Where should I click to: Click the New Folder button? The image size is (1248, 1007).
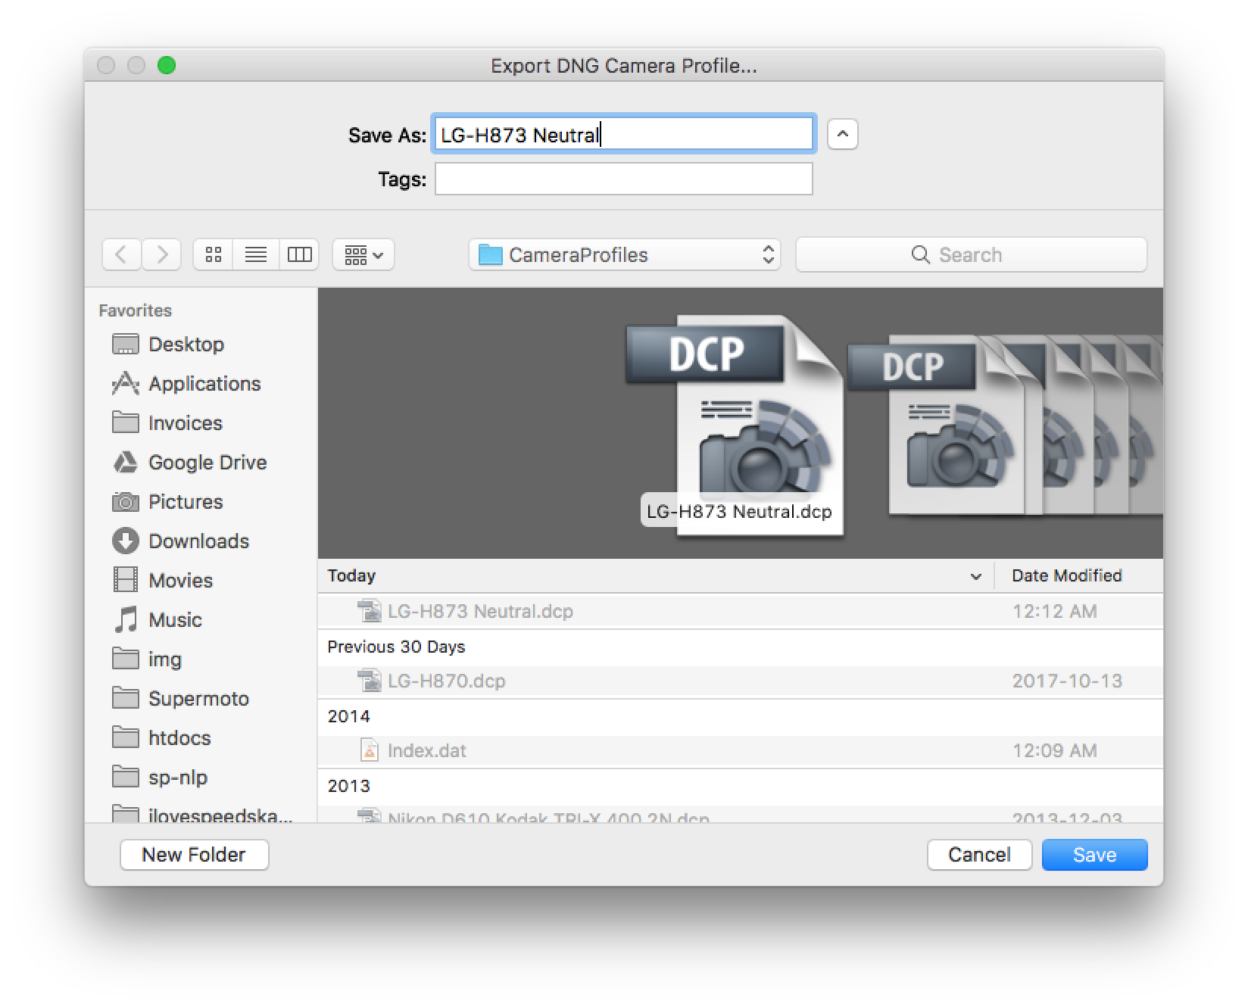(194, 855)
